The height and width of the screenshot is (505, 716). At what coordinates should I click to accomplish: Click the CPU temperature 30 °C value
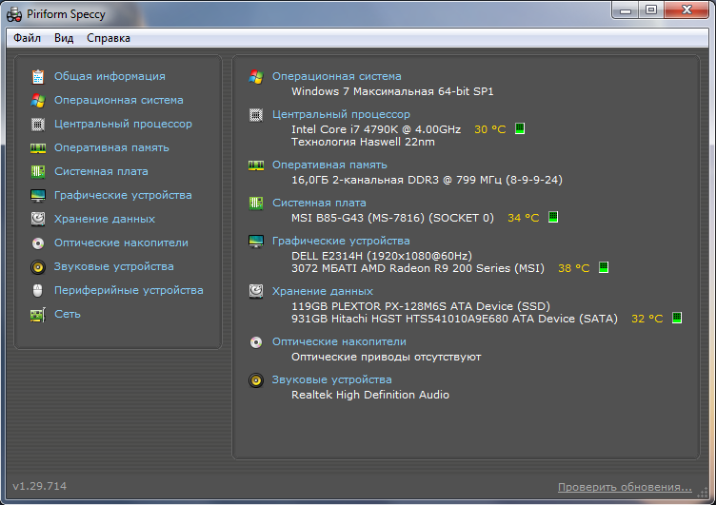click(490, 129)
